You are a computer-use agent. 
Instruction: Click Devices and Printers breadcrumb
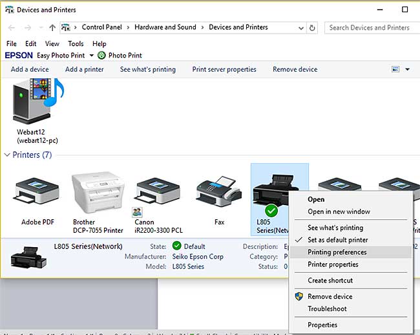[x=238, y=27]
